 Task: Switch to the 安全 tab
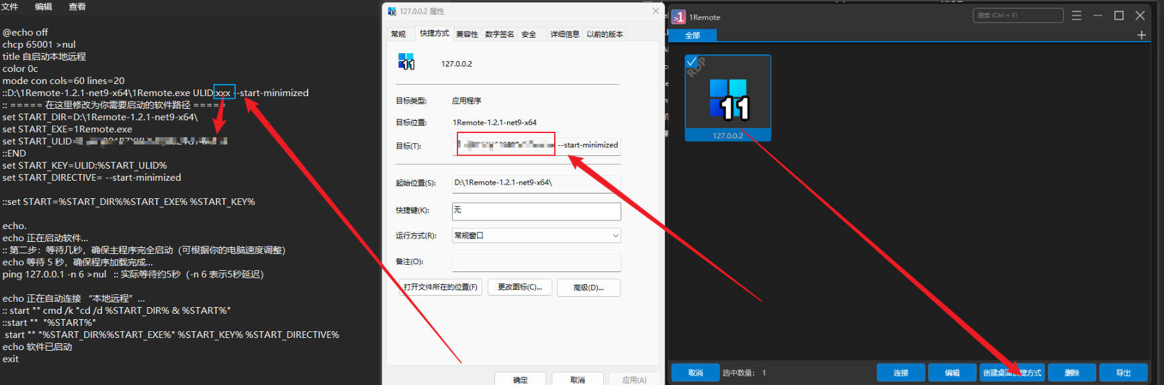tap(529, 34)
